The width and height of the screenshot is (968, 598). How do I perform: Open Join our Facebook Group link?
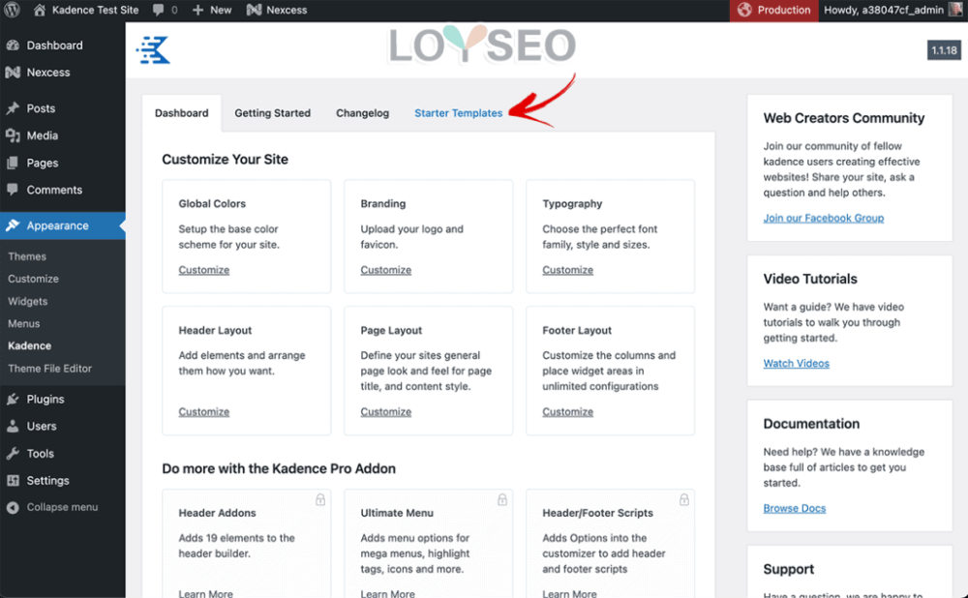click(824, 218)
